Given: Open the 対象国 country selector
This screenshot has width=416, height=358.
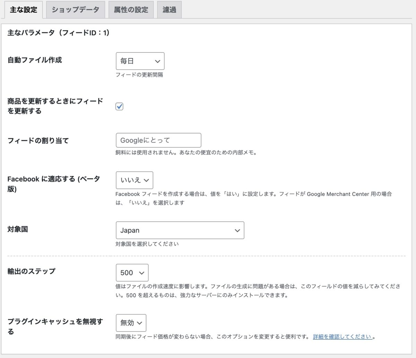Looking at the screenshot, I should [x=180, y=230].
